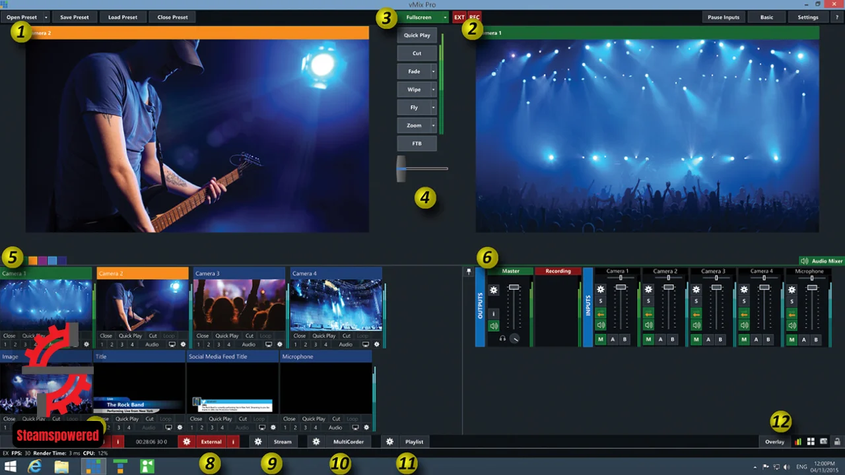The height and width of the screenshot is (475, 845).
Task: Click the transition T-bar slider
Action: 401,168
